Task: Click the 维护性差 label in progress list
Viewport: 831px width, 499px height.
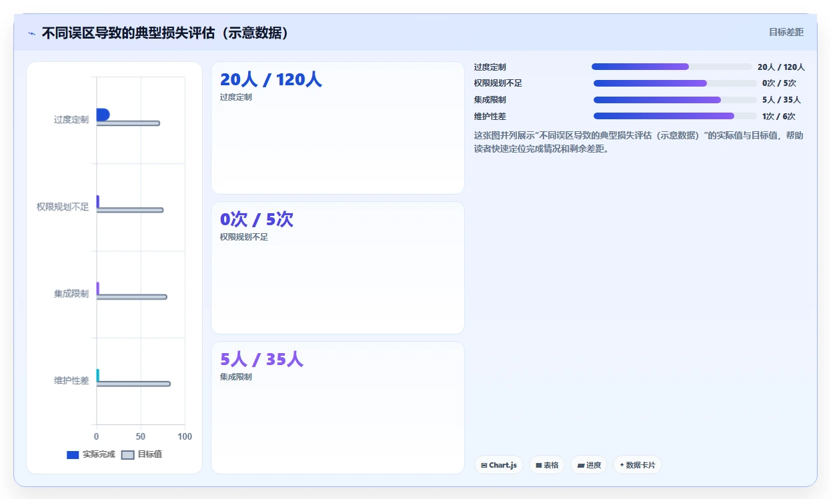Action: (x=490, y=117)
